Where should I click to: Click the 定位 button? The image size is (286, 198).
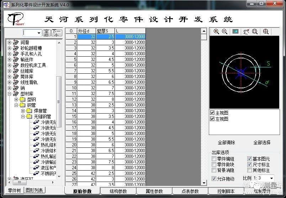click(47, 33)
